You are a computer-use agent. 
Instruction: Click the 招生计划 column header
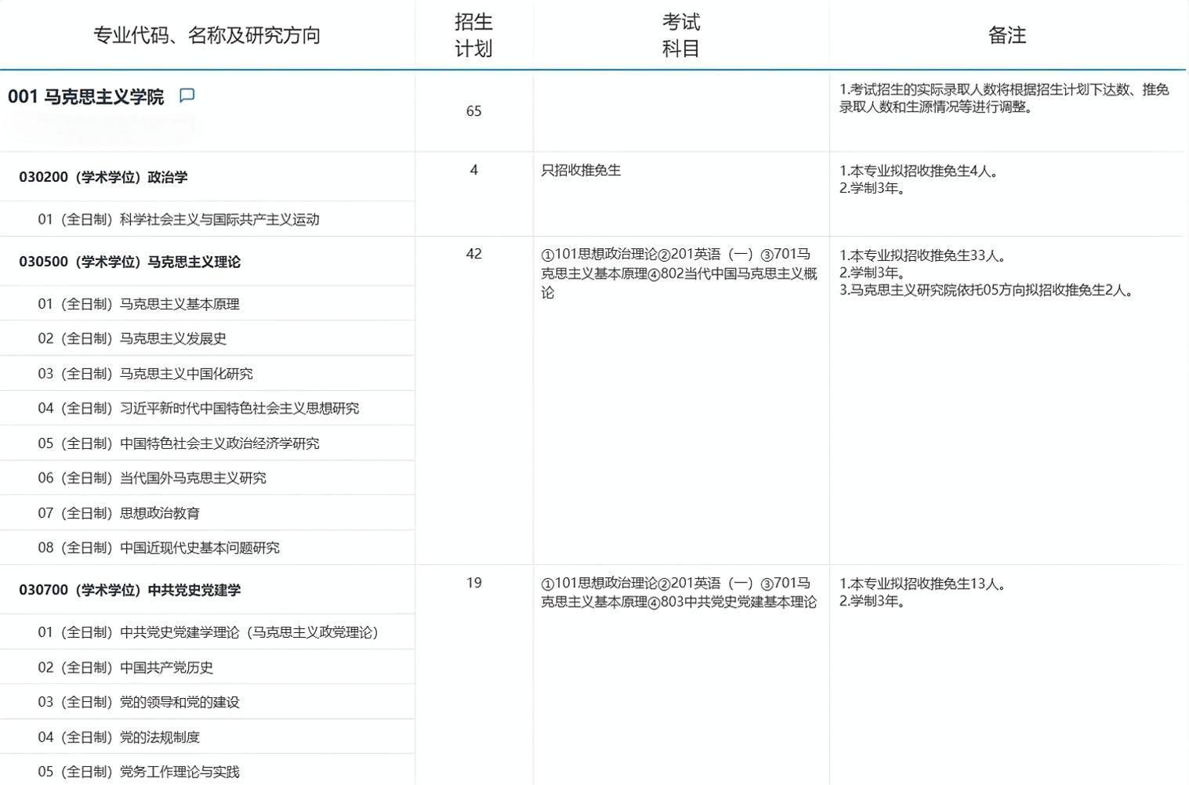[x=473, y=34]
